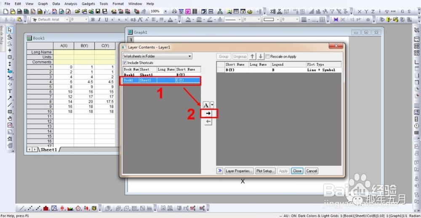
Task: Click the Bold formatting icon
Action: tap(93, 19)
